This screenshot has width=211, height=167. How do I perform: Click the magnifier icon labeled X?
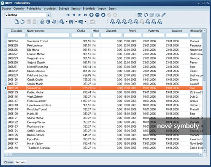point(148,22)
